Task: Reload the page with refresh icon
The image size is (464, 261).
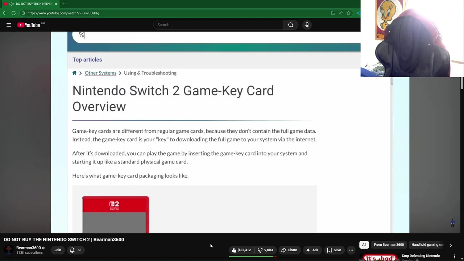Action: [x=13, y=13]
